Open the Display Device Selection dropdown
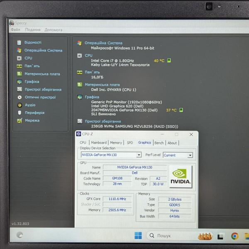249x249 pixels. (111, 155)
